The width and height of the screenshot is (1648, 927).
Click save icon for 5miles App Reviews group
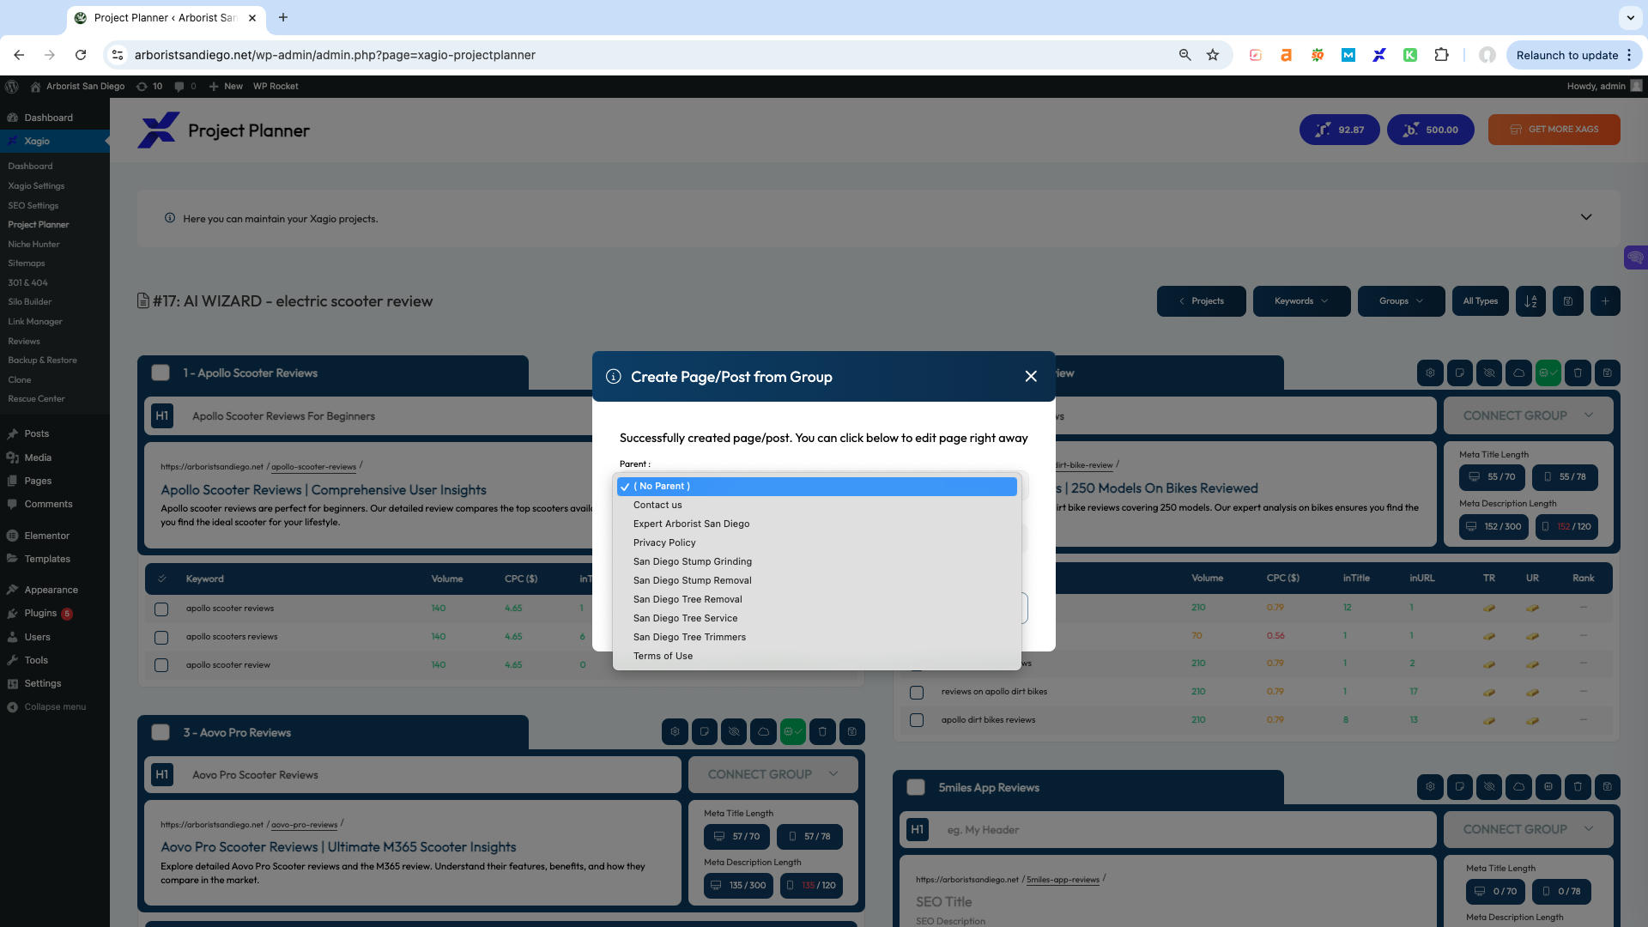pyautogui.click(x=1607, y=786)
